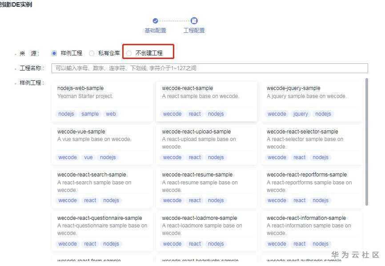Click the react tag on wecode-react-sample
385x266 pixels.
[x=195, y=114]
